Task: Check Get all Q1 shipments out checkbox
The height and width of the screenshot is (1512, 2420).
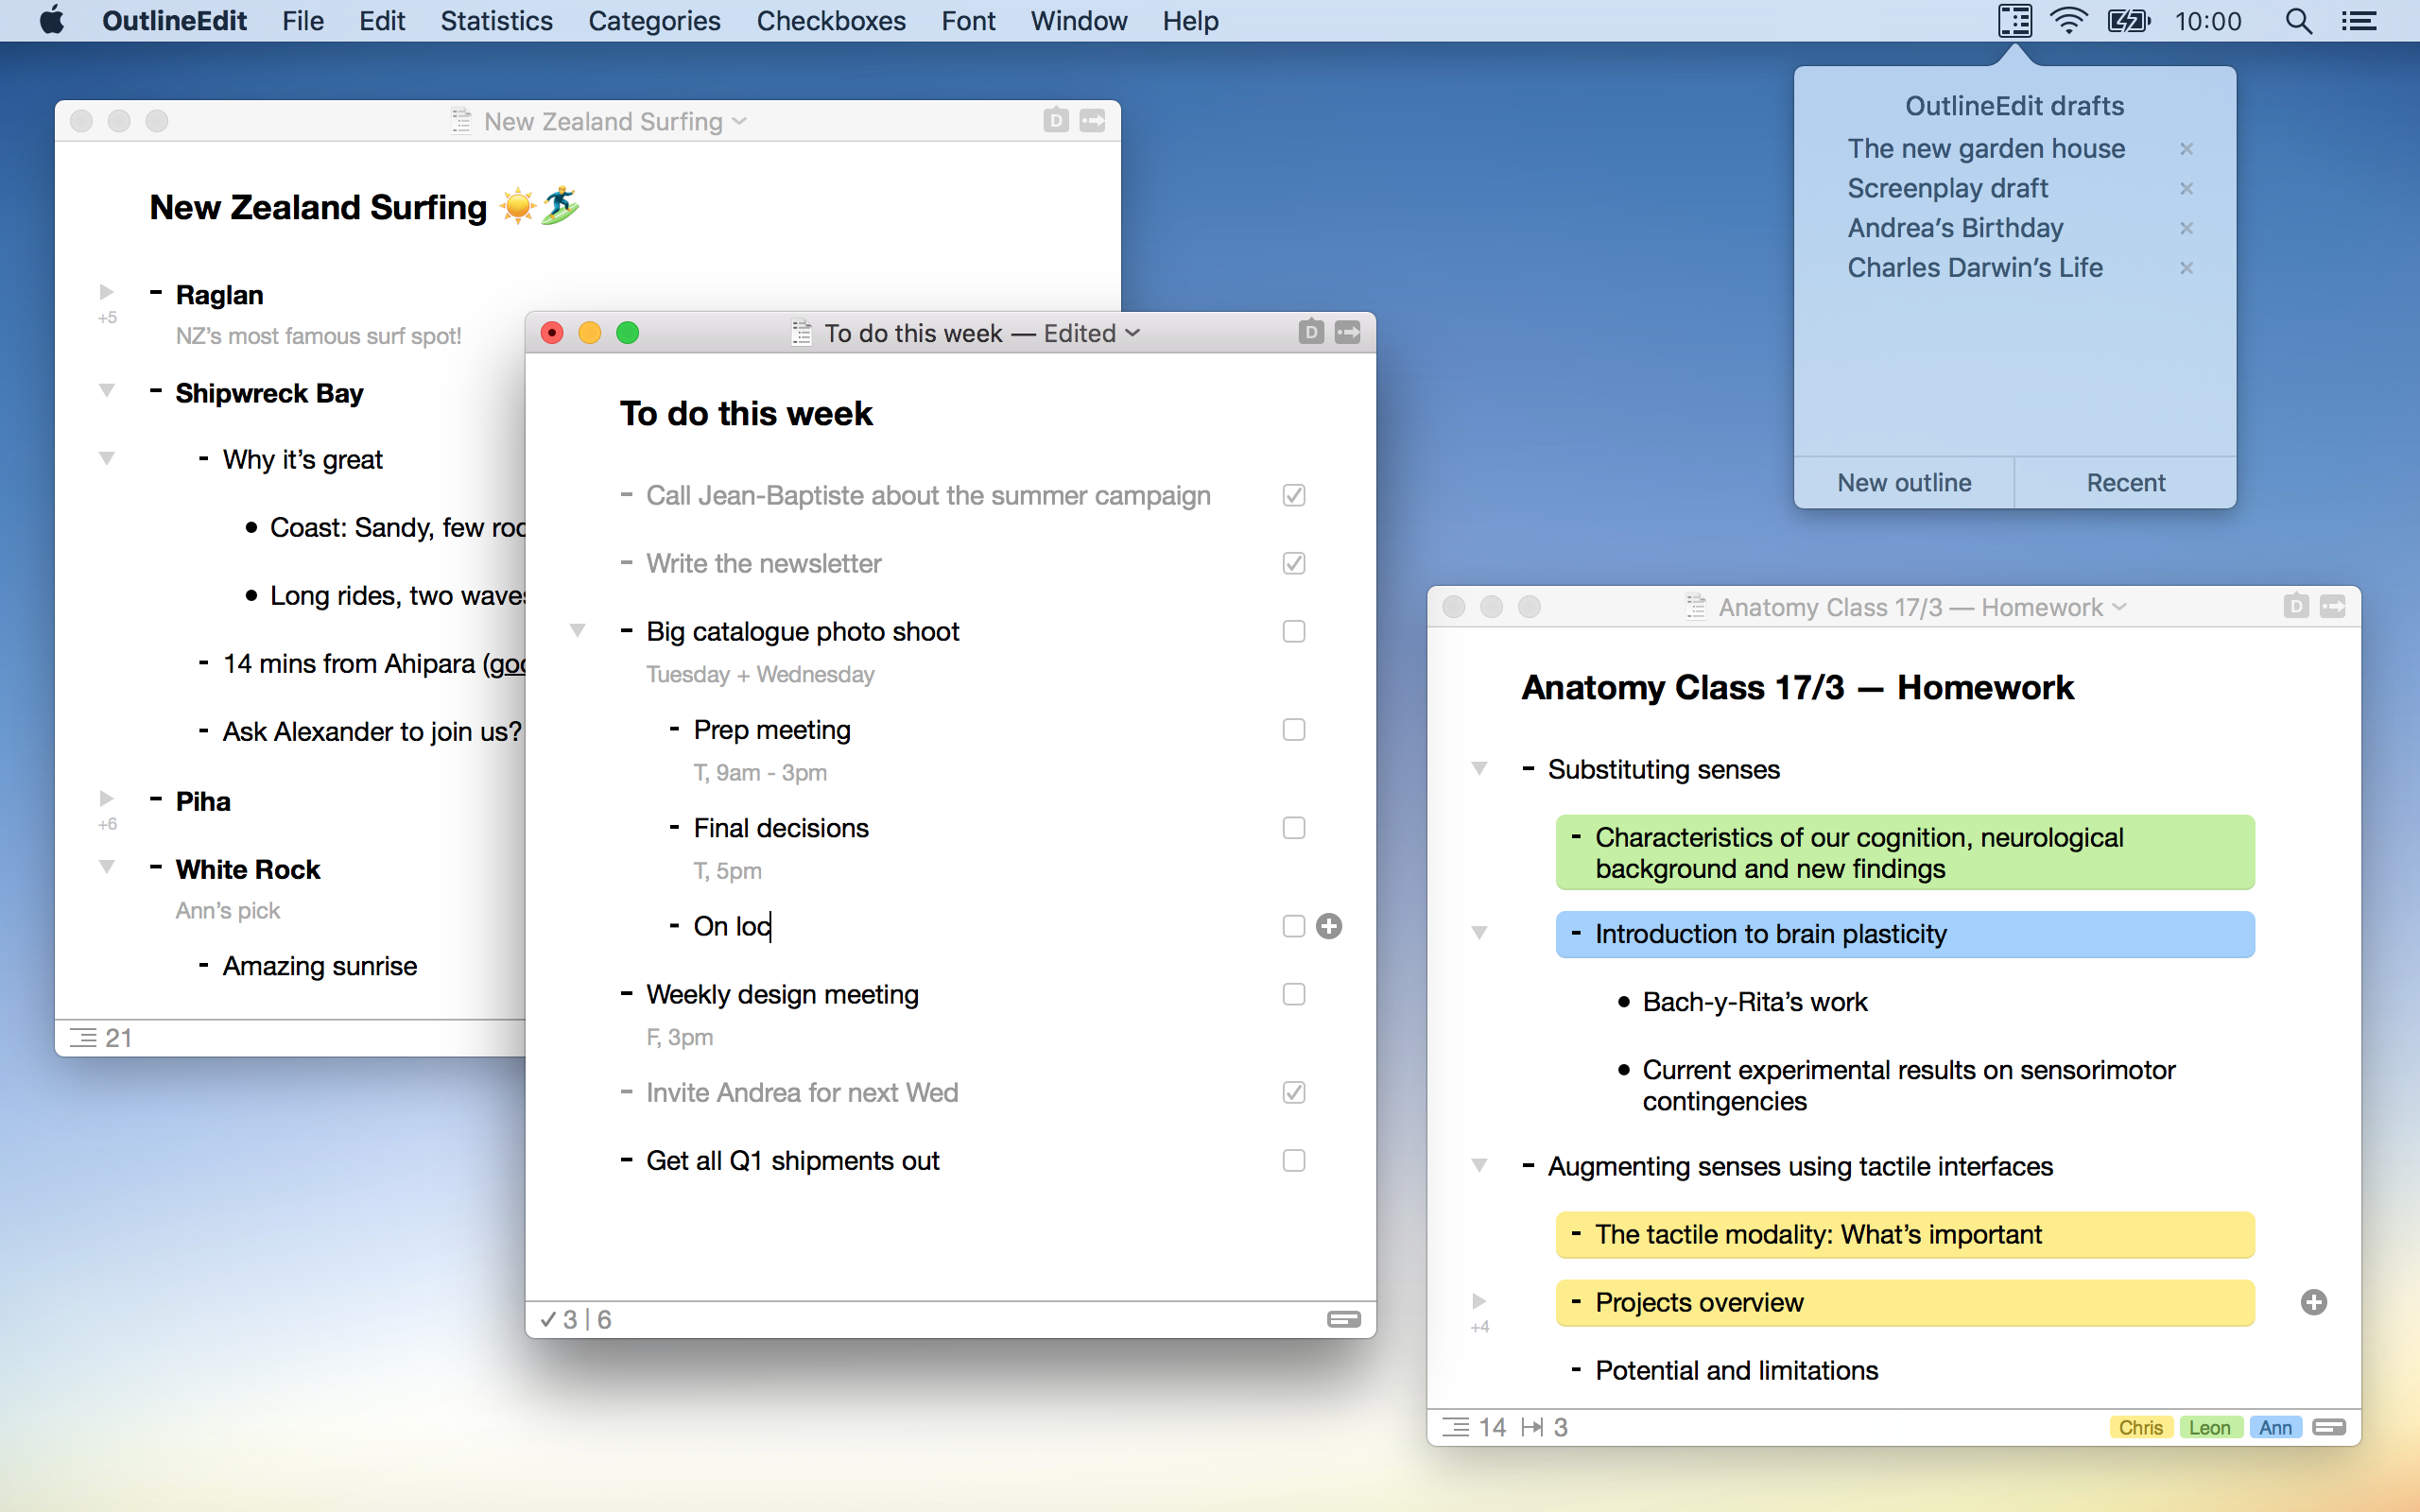Action: pyautogui.click(x=1294, y=1160)
